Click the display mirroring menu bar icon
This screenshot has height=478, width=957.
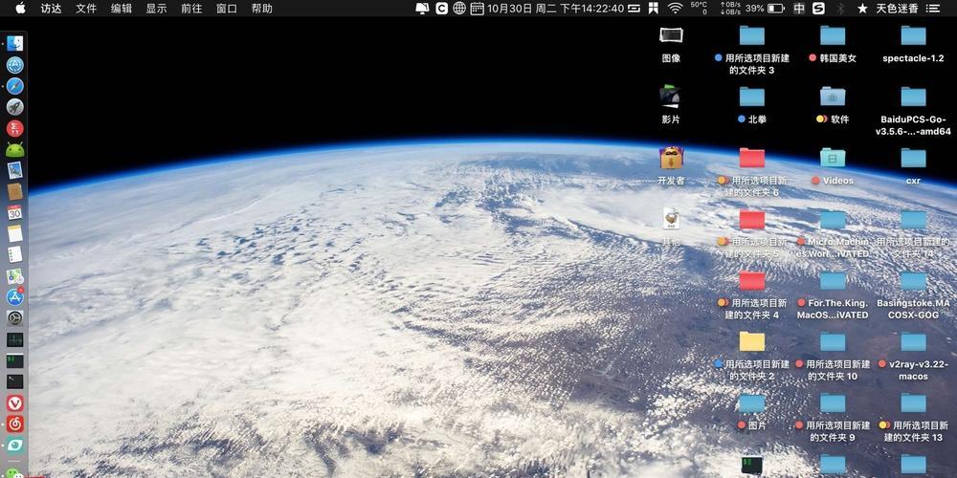422,8
